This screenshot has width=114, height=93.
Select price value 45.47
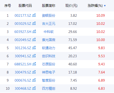[x=73, y=48]
